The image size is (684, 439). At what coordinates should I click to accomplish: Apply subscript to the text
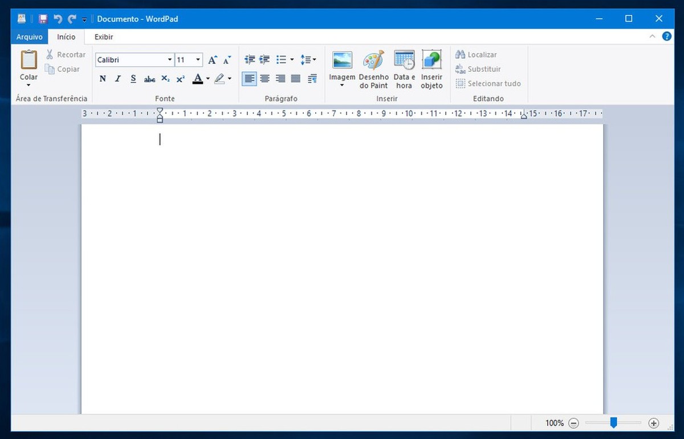point(165,79)
